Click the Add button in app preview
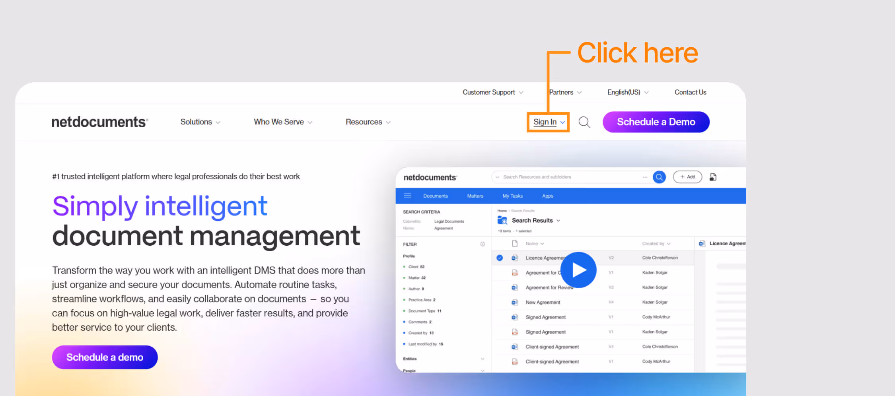 click(687, 177)
